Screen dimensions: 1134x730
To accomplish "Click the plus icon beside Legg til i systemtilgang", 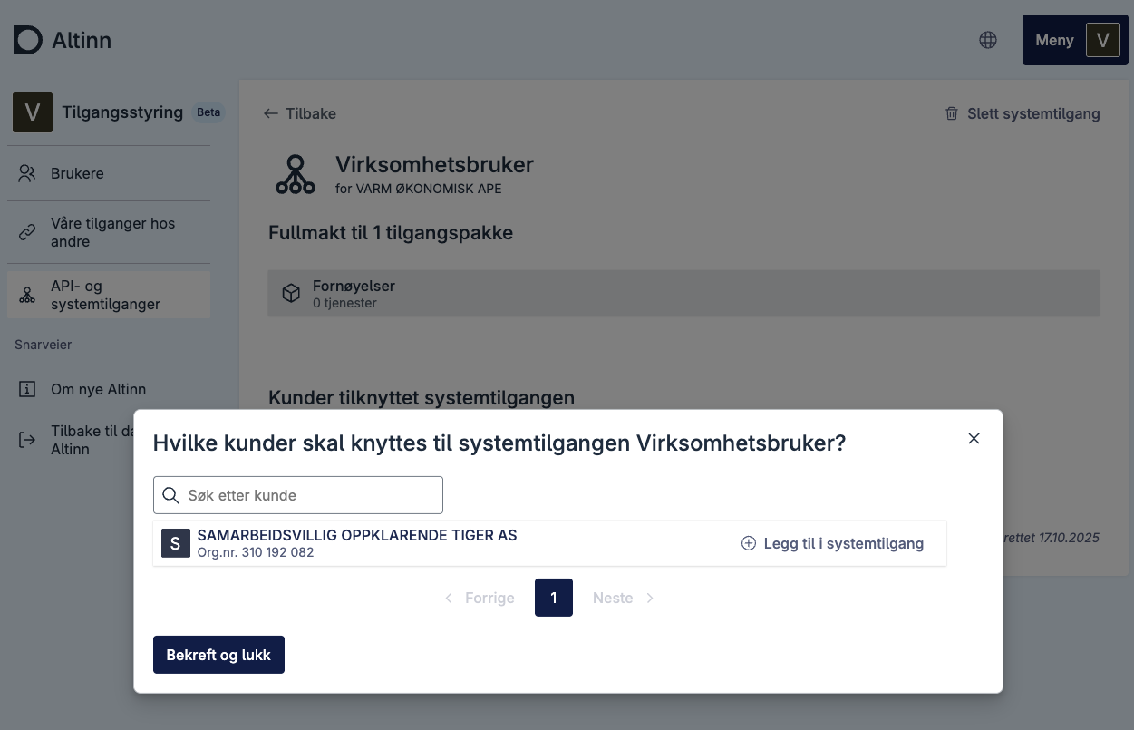I will (749, 543).
